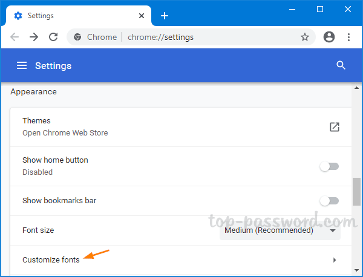Open Chrome's three-dot menu
Image resolution: width=363 pixels, height=277 pixels.
(348, 37)
